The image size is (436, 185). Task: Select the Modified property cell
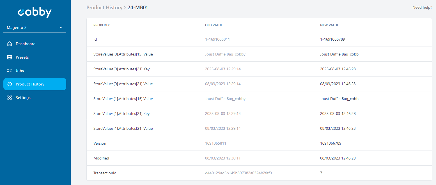tap(101, 158)
